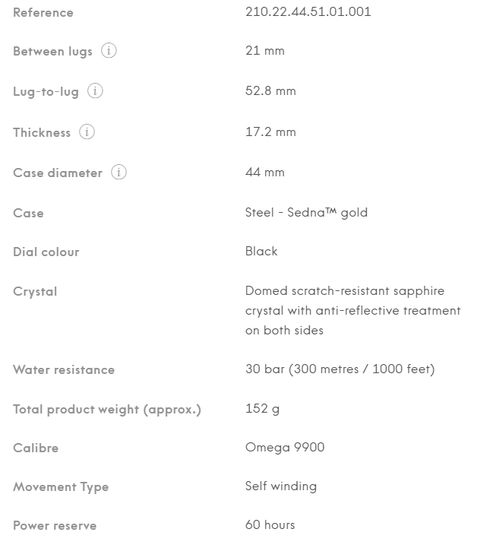Viewport: 490px width, 548px height.
Task: Click the Domed scratch-resistant sapphire crystal description
Action: 352,310
